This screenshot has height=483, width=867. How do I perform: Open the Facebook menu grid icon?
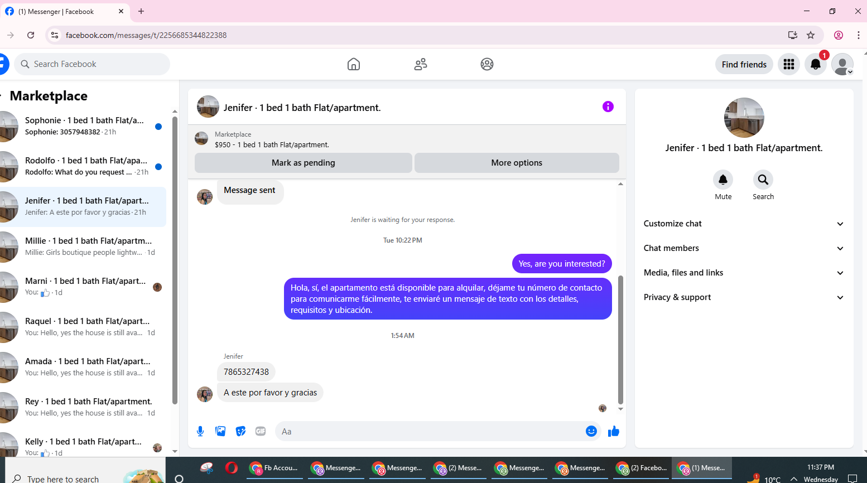click(789, 65)
